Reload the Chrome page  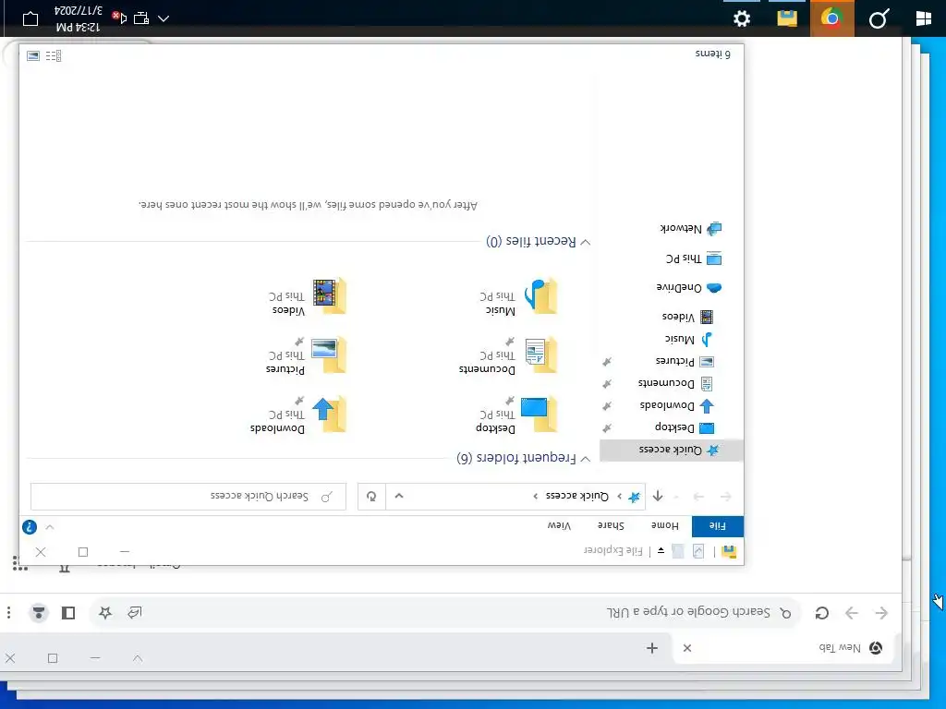(x=821, y=613)
